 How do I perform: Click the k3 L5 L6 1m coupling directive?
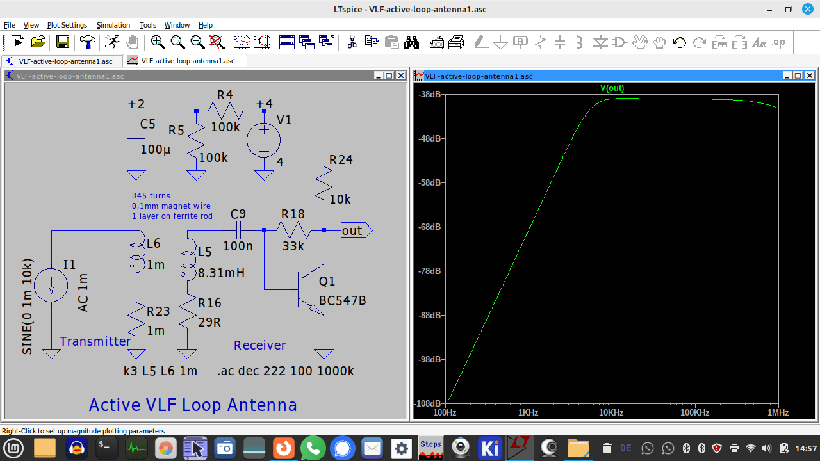[160, 371]
